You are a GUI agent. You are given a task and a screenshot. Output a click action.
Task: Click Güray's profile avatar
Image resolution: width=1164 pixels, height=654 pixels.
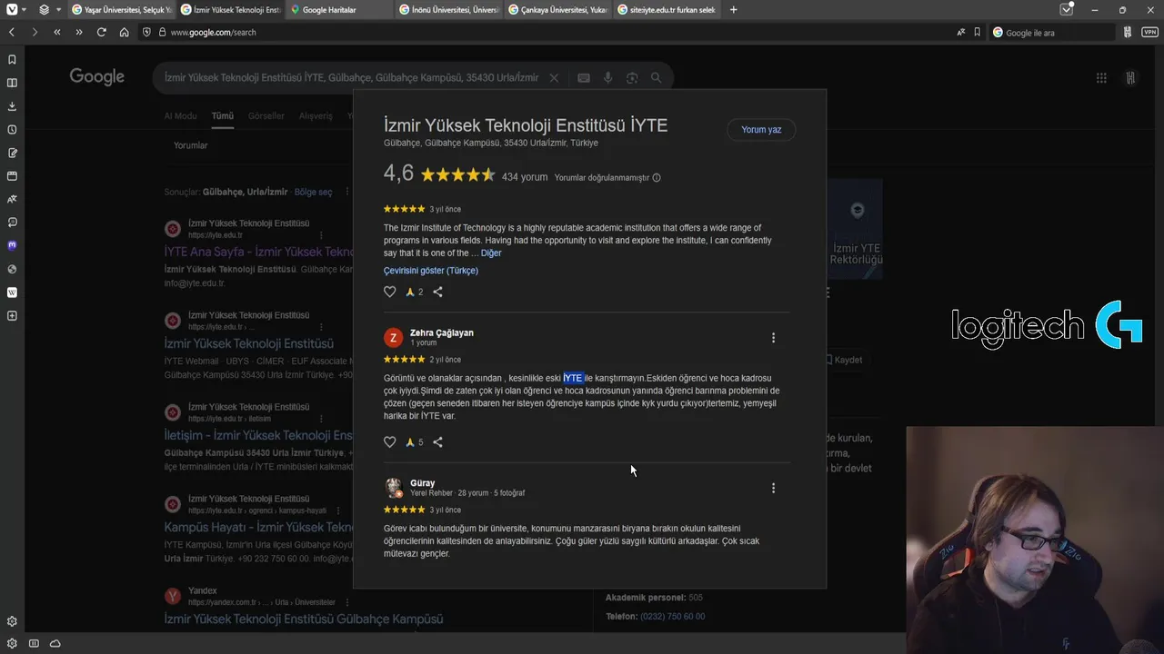(394, 488)
